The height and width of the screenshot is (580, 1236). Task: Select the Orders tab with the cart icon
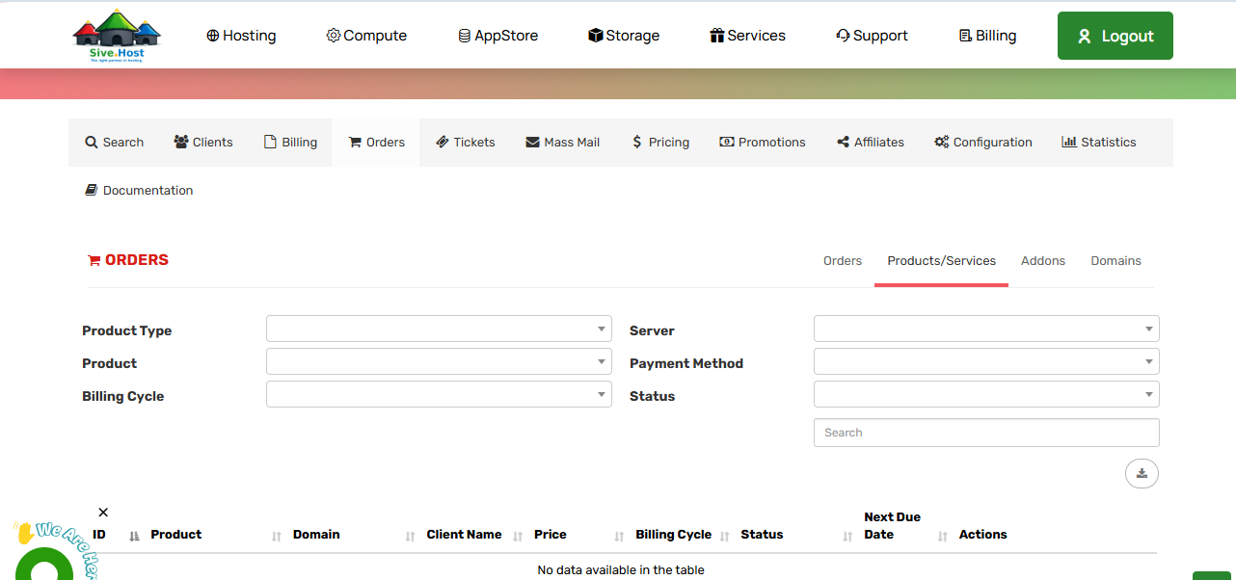[x=376, y=143]
